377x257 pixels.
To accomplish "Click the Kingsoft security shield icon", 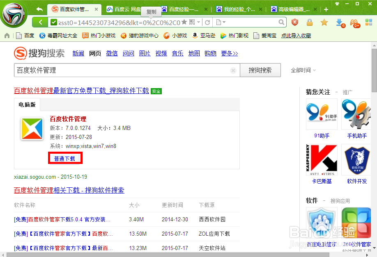I will pyautogui.click(x=296, y=22).
